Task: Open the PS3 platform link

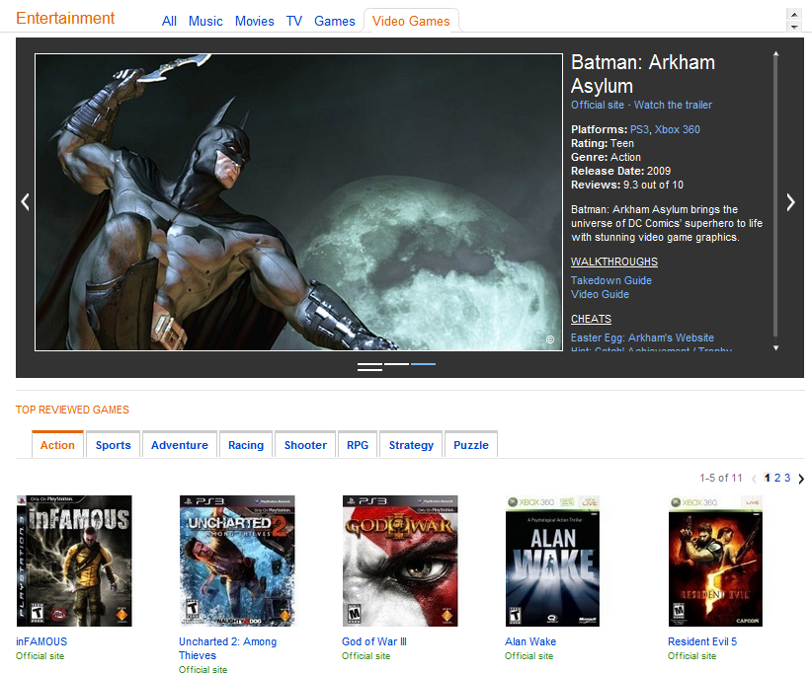Action: 639,129
